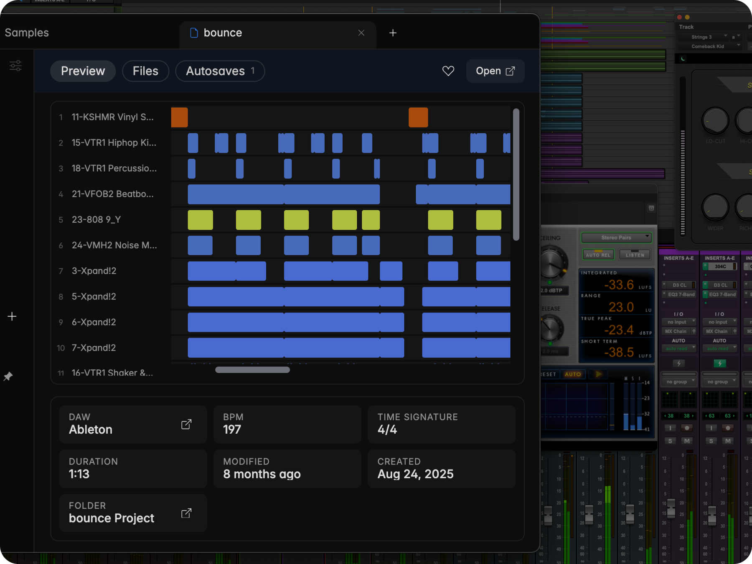Toggle the LISTEN button
The height and width of the screenshot is (564, 752).
635,254
